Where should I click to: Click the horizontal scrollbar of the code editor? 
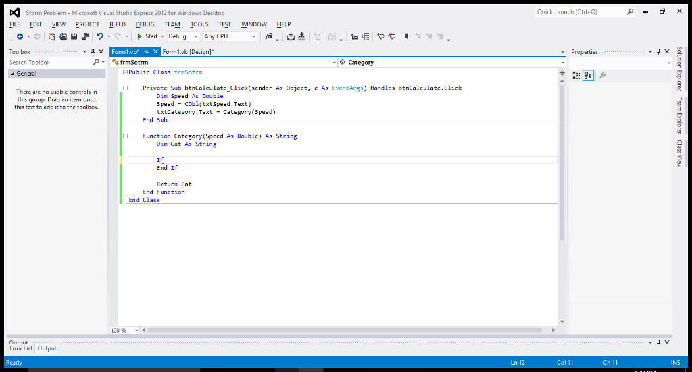(345, 330)
